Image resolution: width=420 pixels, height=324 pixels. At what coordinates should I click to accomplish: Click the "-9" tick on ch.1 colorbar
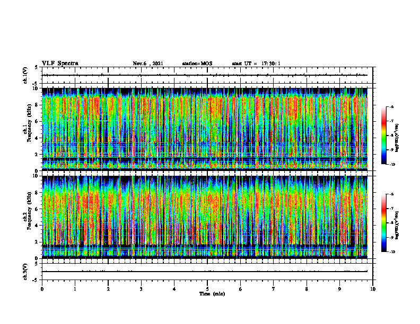pyautogui.click(x=391, y=150)
